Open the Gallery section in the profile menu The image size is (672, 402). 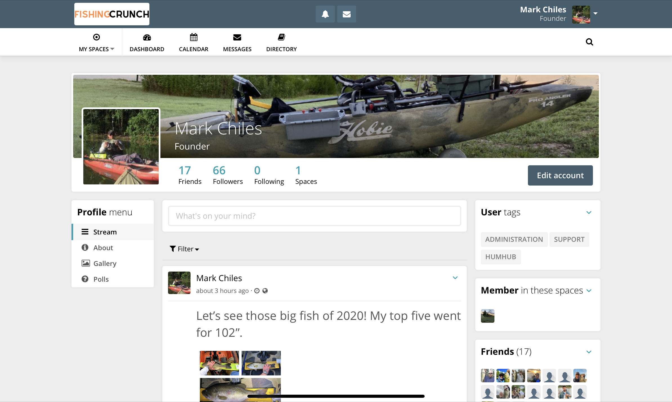(105, 263)
